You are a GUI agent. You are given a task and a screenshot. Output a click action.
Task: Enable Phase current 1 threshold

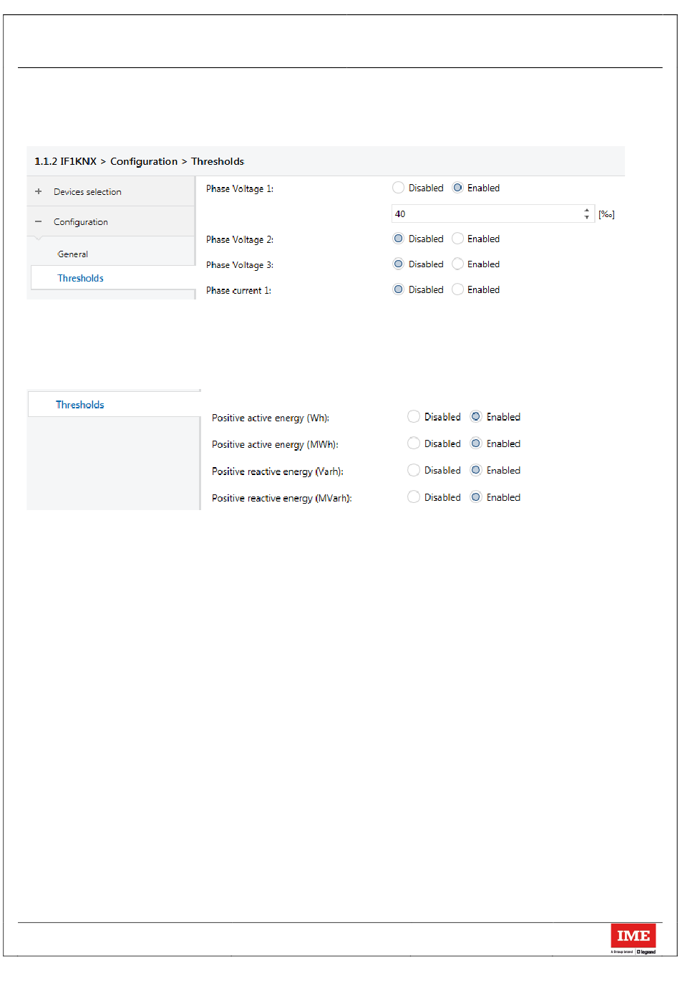click(x=458, y=290)
